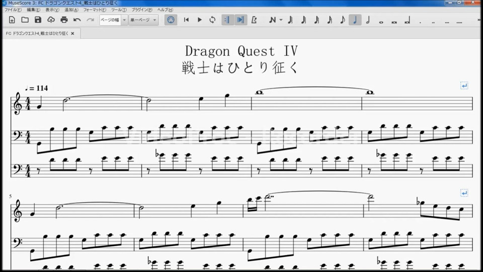This screenshot has width=483, height=272.
Task: Open the ファイル(F) menu
Action: click(x=13, y=10)
